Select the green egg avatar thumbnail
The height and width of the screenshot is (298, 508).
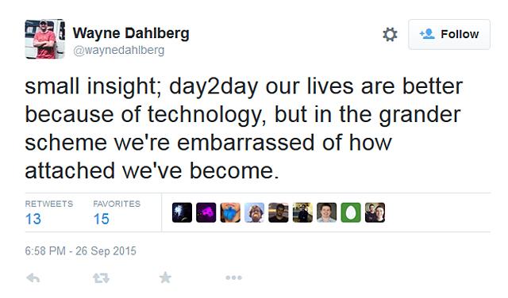[x=351, y=212]
